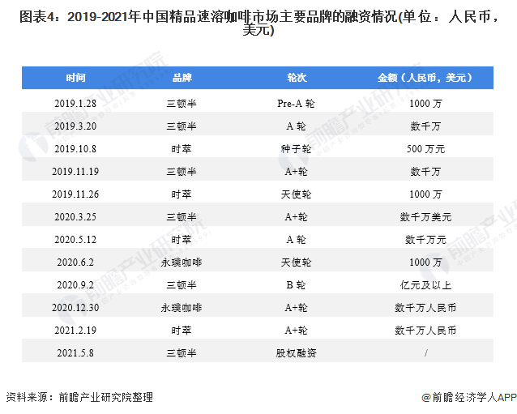This screenshot has height=414, width=517.
Task: Click the date 2020.5.12
Action: click(x=75, y=240)
